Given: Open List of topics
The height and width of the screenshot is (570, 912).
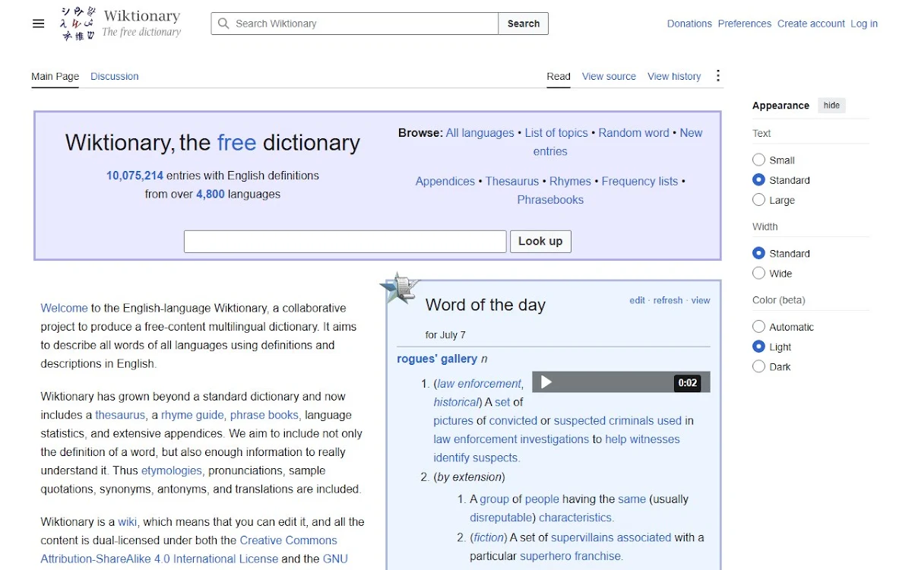Looking at the screenshot, I should click(556, 132).
